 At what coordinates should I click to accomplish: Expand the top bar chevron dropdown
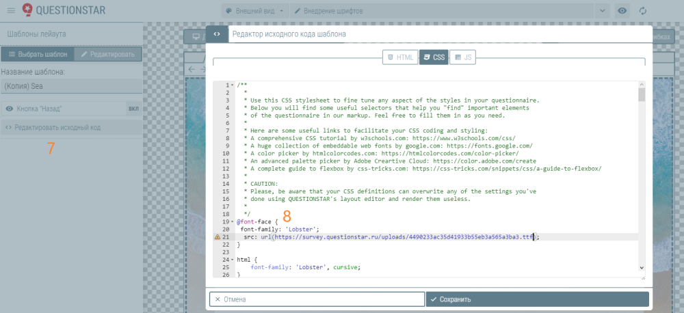click(602, 11)
